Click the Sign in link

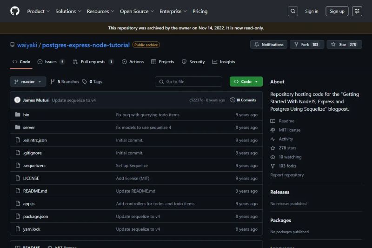pyautogui.click(x=312, y=11)
